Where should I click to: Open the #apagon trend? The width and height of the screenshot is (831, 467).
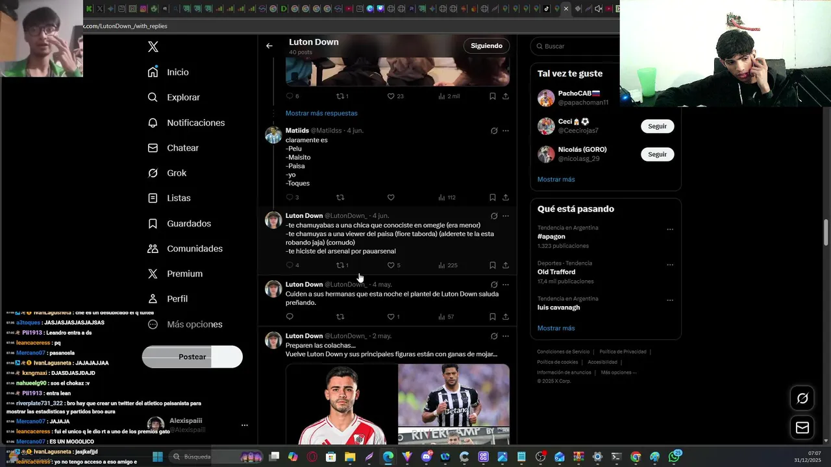point(551,237)
